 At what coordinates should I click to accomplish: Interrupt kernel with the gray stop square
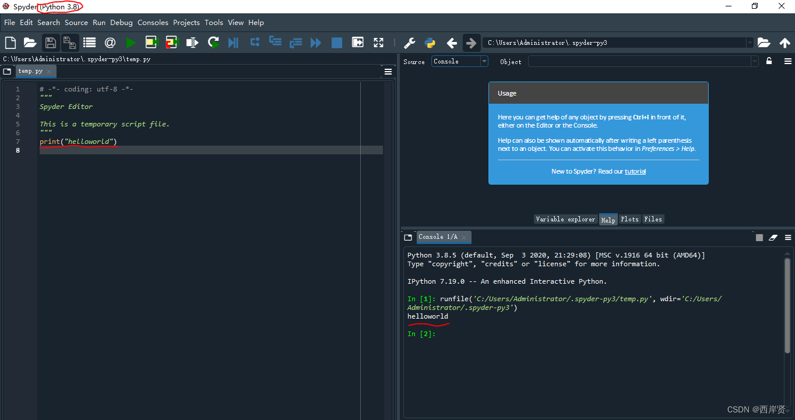tap(759, 238)
